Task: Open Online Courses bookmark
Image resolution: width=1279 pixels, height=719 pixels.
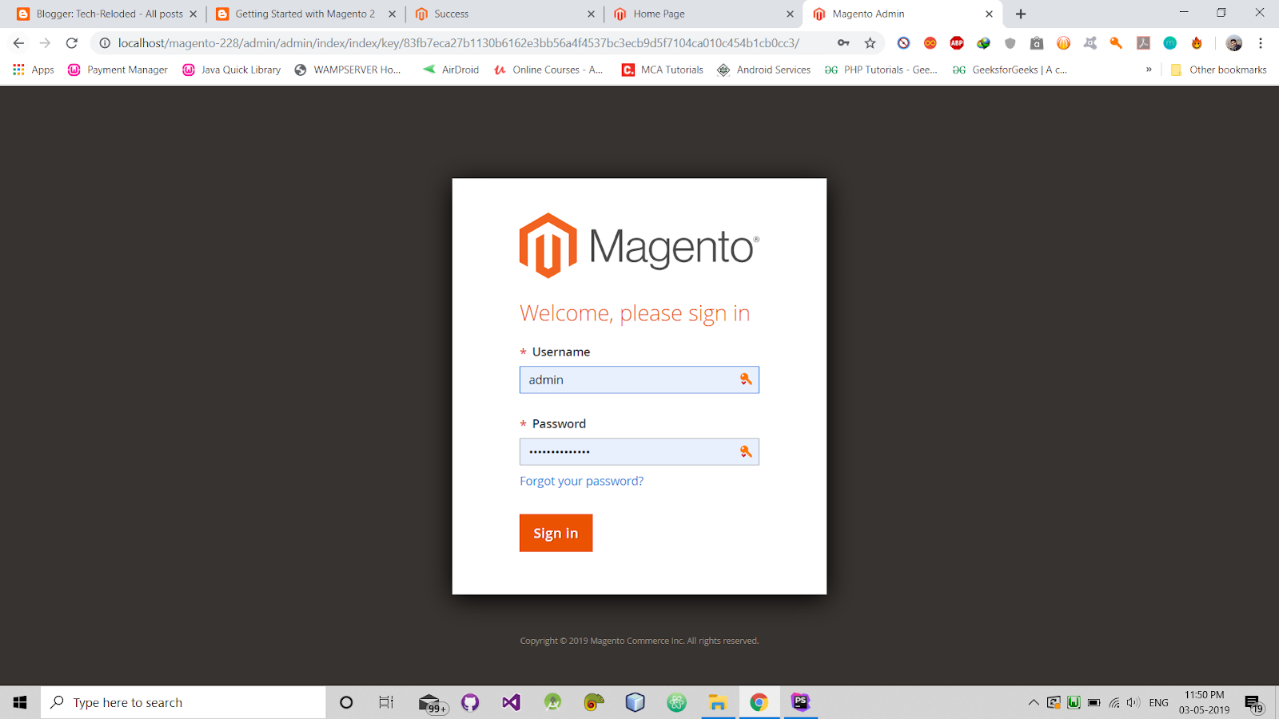Action: [x=548, y=70]
